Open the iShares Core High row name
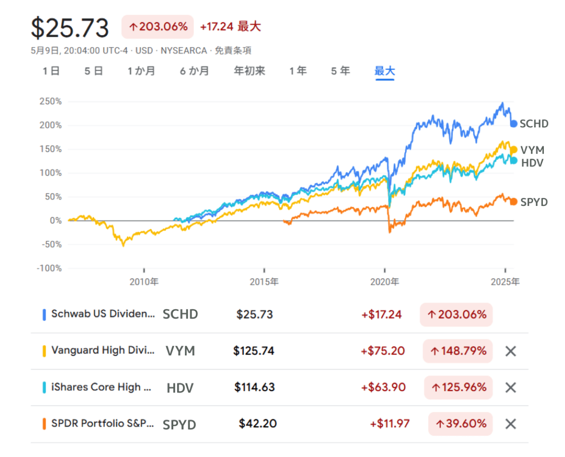565x457 pixels. [101, 387]
